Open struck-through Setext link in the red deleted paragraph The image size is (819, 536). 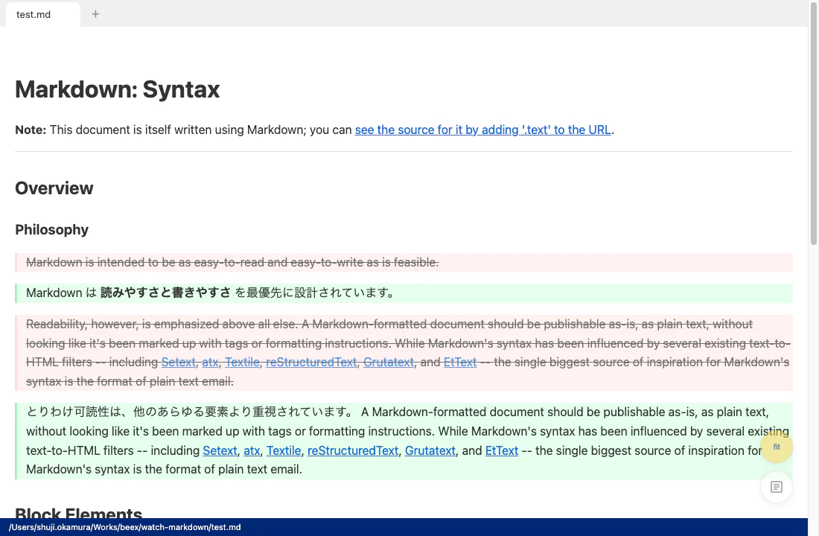pos(178,362)
